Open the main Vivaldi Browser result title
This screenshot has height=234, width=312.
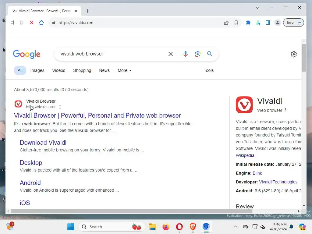[97, 115]
